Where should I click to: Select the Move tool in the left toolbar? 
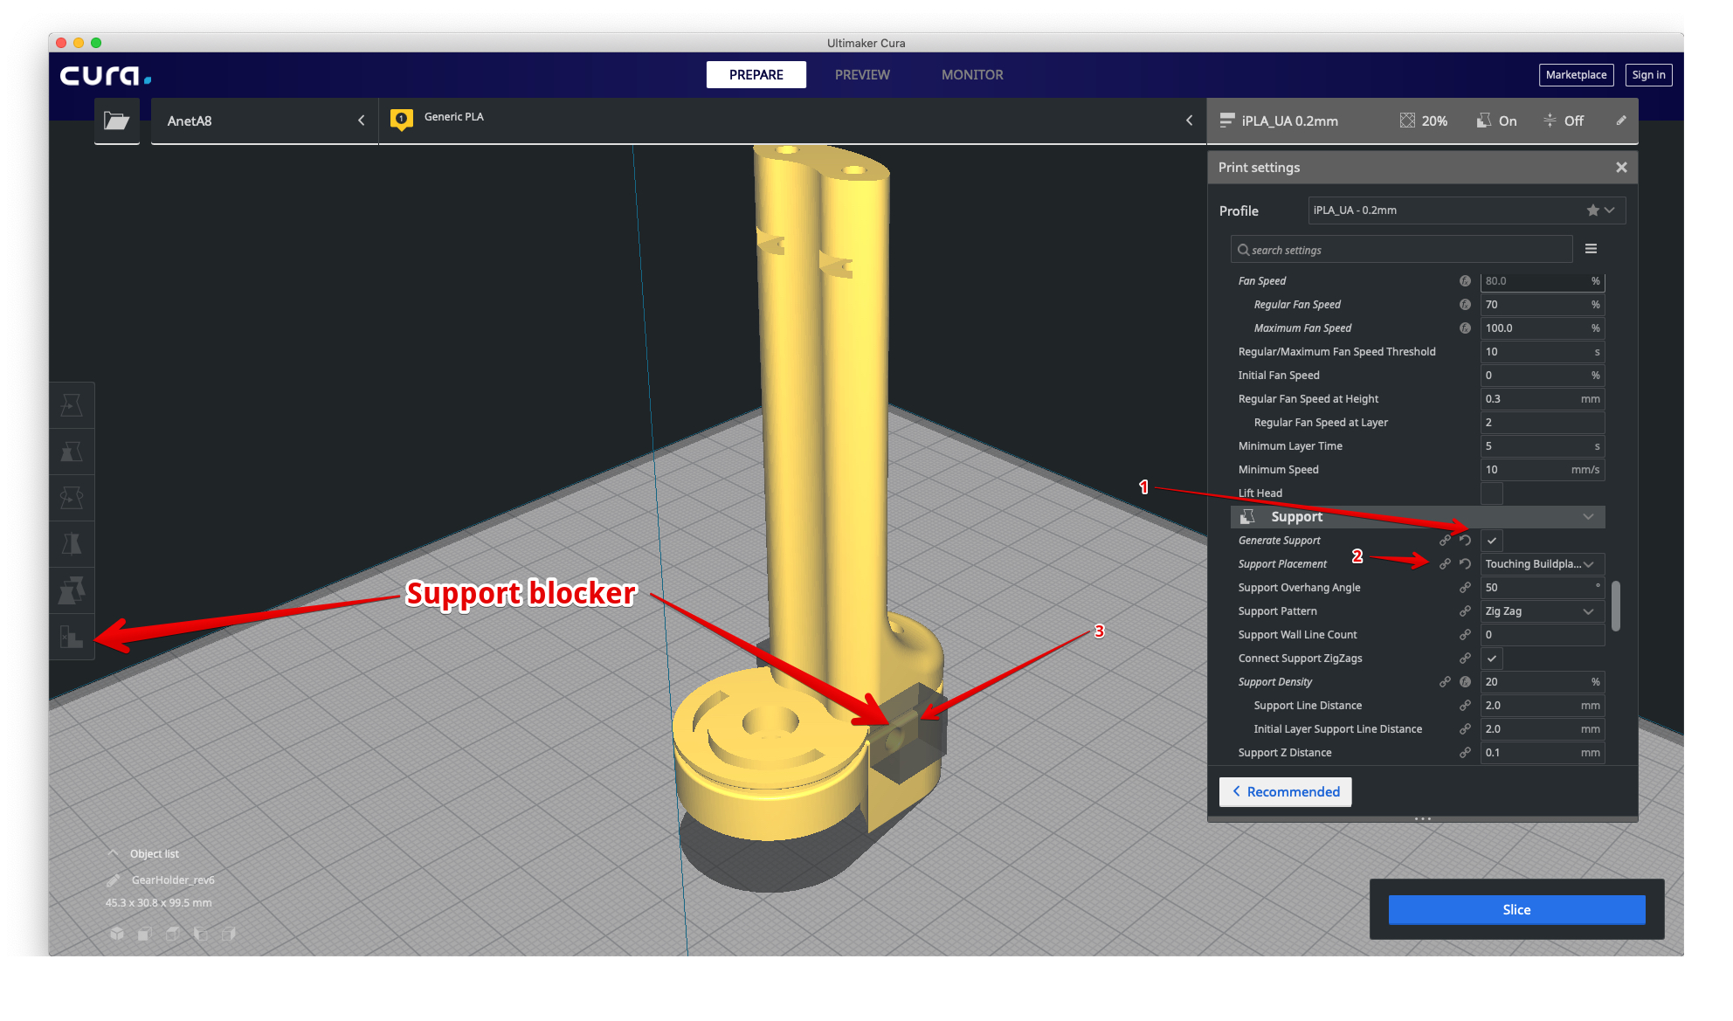[x=72, y=404]
